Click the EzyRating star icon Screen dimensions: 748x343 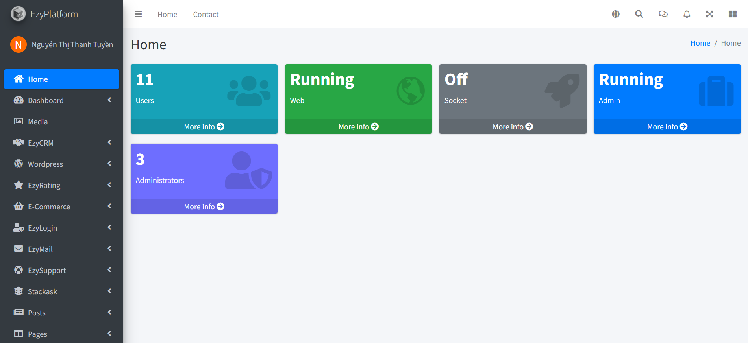point(19,185)
